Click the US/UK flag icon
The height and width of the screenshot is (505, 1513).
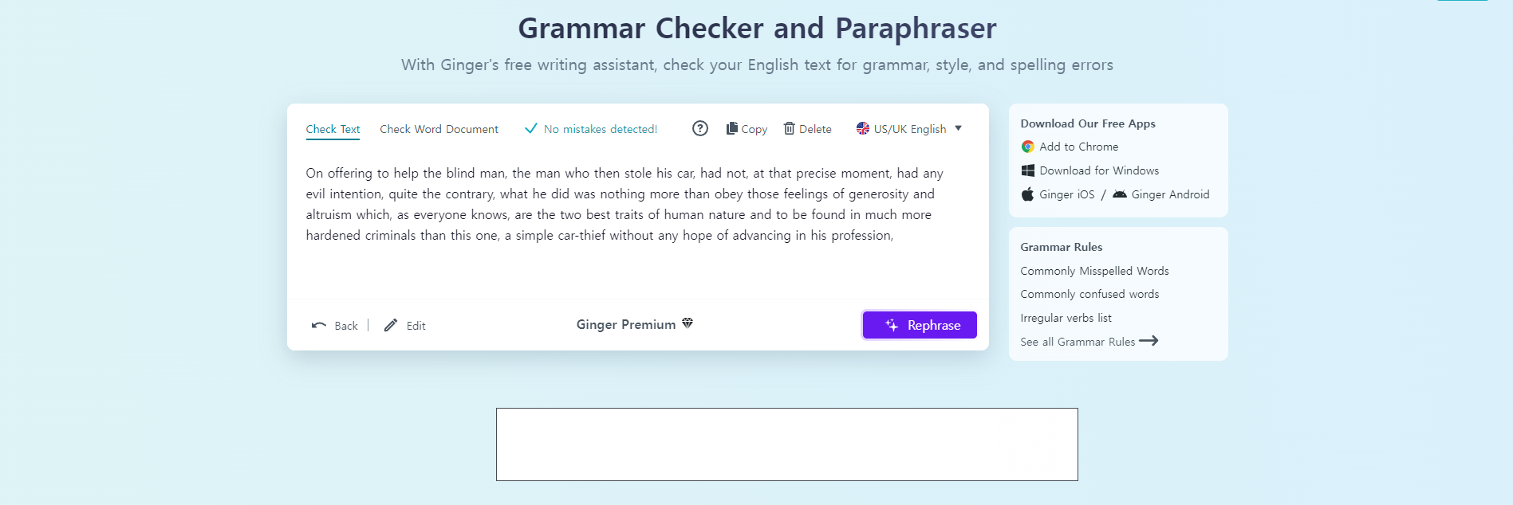[863, 128]
